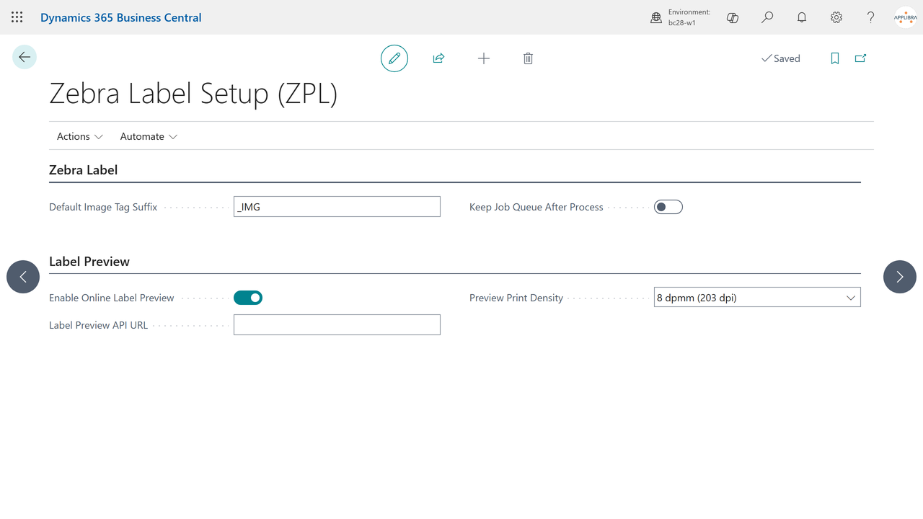923x519 pixels.
Task: Collapse the Label Preview section header
Action: pyautogui.click(x=89, y=262)
